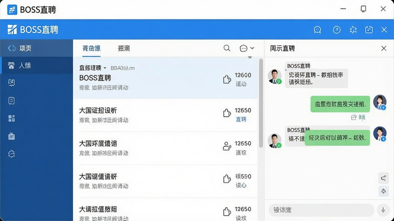Viewport: 394px width, 221px height.
Task: Switch to the second gray tab
Action: point(124,48)
